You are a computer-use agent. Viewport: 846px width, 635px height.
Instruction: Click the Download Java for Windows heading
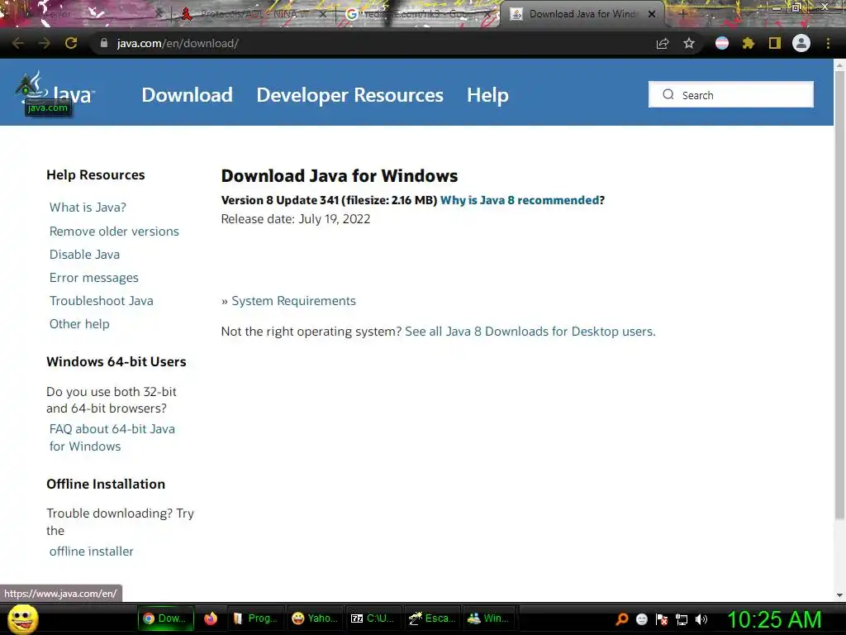[x=340, y=175]
